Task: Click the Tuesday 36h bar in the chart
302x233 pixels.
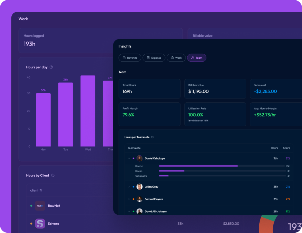Action: pos(66,114)
